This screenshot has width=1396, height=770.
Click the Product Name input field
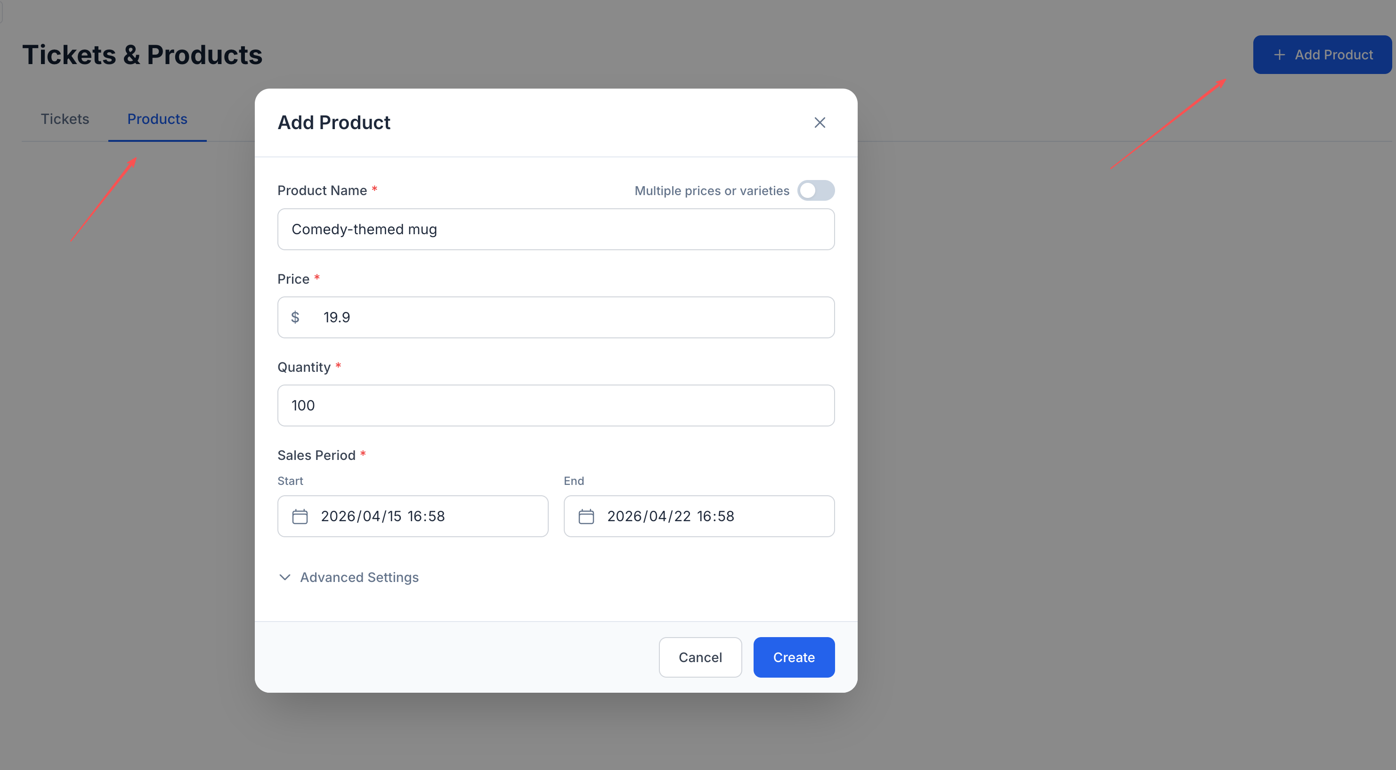tap(555, 229)
